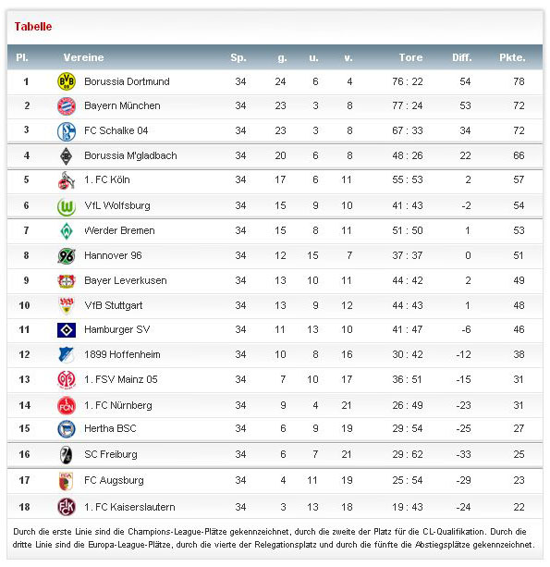This screenshot has width=550, height=567.
Task: Click the Bayern München crest icon
Action: click(x=67, y=106)
